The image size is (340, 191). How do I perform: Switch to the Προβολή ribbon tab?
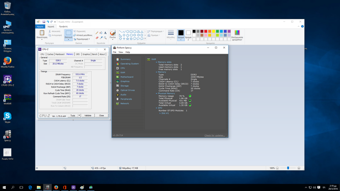63,26
